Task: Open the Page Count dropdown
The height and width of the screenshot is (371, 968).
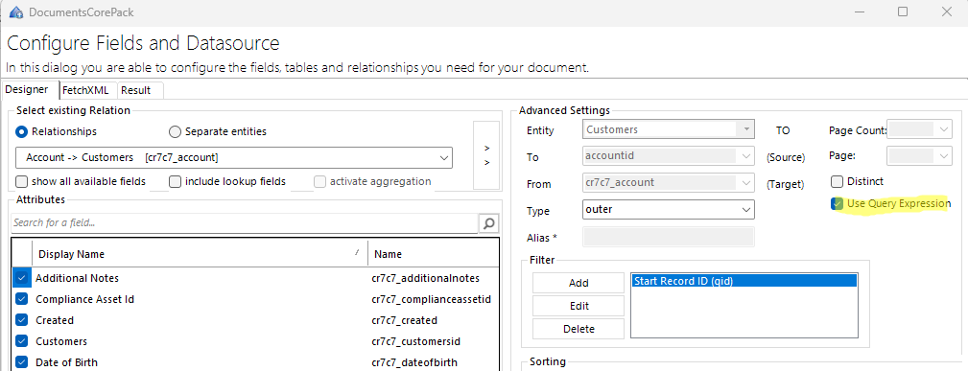Action: pyautogui.click(x=920, y=129)
